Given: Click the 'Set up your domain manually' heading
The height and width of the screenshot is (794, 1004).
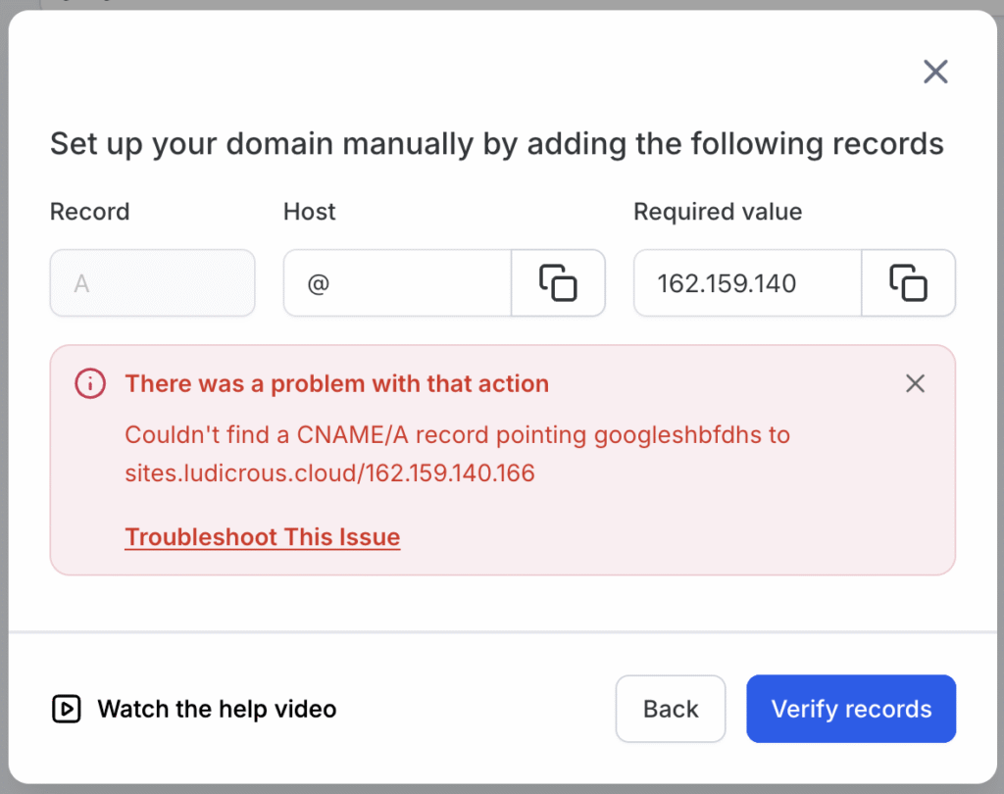Looking at the screenshot, I should click(x=496, y=144).
